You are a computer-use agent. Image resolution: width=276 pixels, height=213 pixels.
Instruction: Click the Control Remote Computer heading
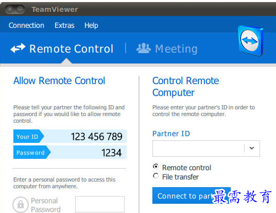click(x=186, y=87)
